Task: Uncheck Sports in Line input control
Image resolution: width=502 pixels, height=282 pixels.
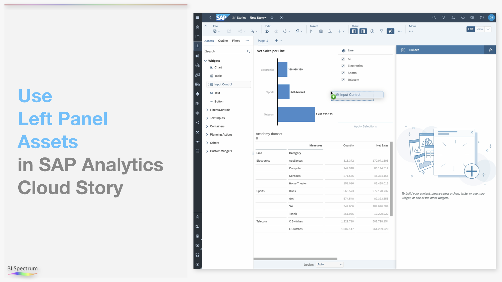Action: point(343,73)
